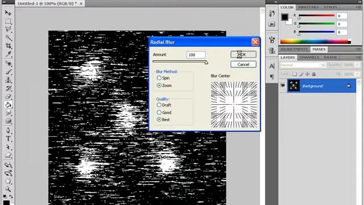The height and width of the screenshot is (205, 364).
Task: Open the Character panel icon in dock
Action: point(272,66)
